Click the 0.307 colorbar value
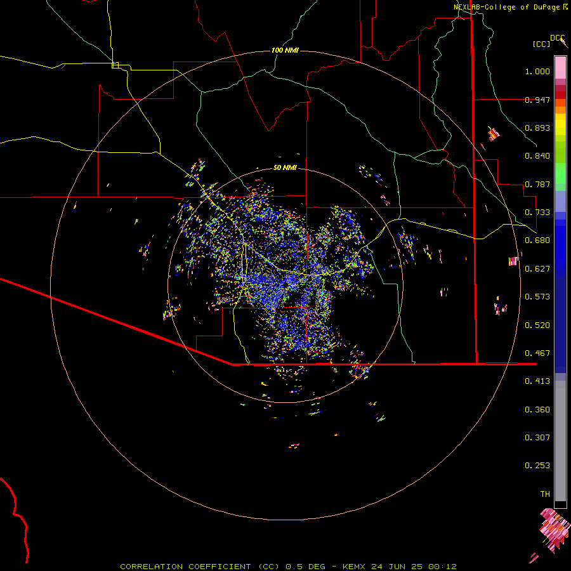 point(537,438)
